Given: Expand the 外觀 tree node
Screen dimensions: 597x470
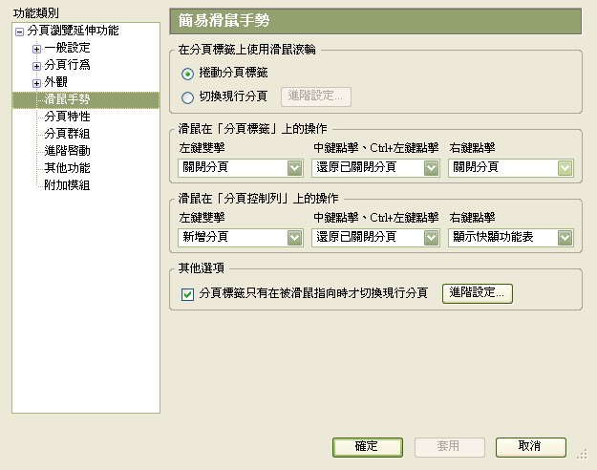Looking at the screenshot, I should (x=36, y=83).
